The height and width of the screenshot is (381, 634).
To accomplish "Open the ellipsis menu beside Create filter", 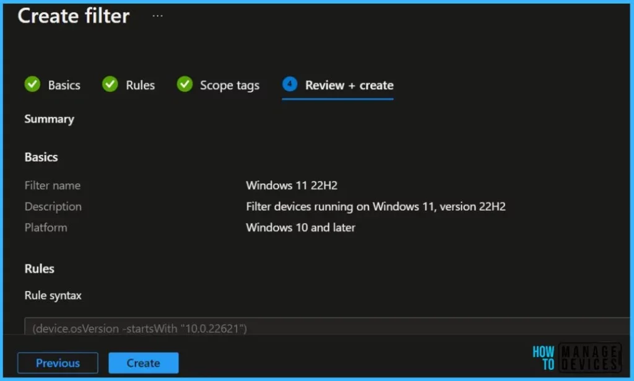I will [157, 15].
